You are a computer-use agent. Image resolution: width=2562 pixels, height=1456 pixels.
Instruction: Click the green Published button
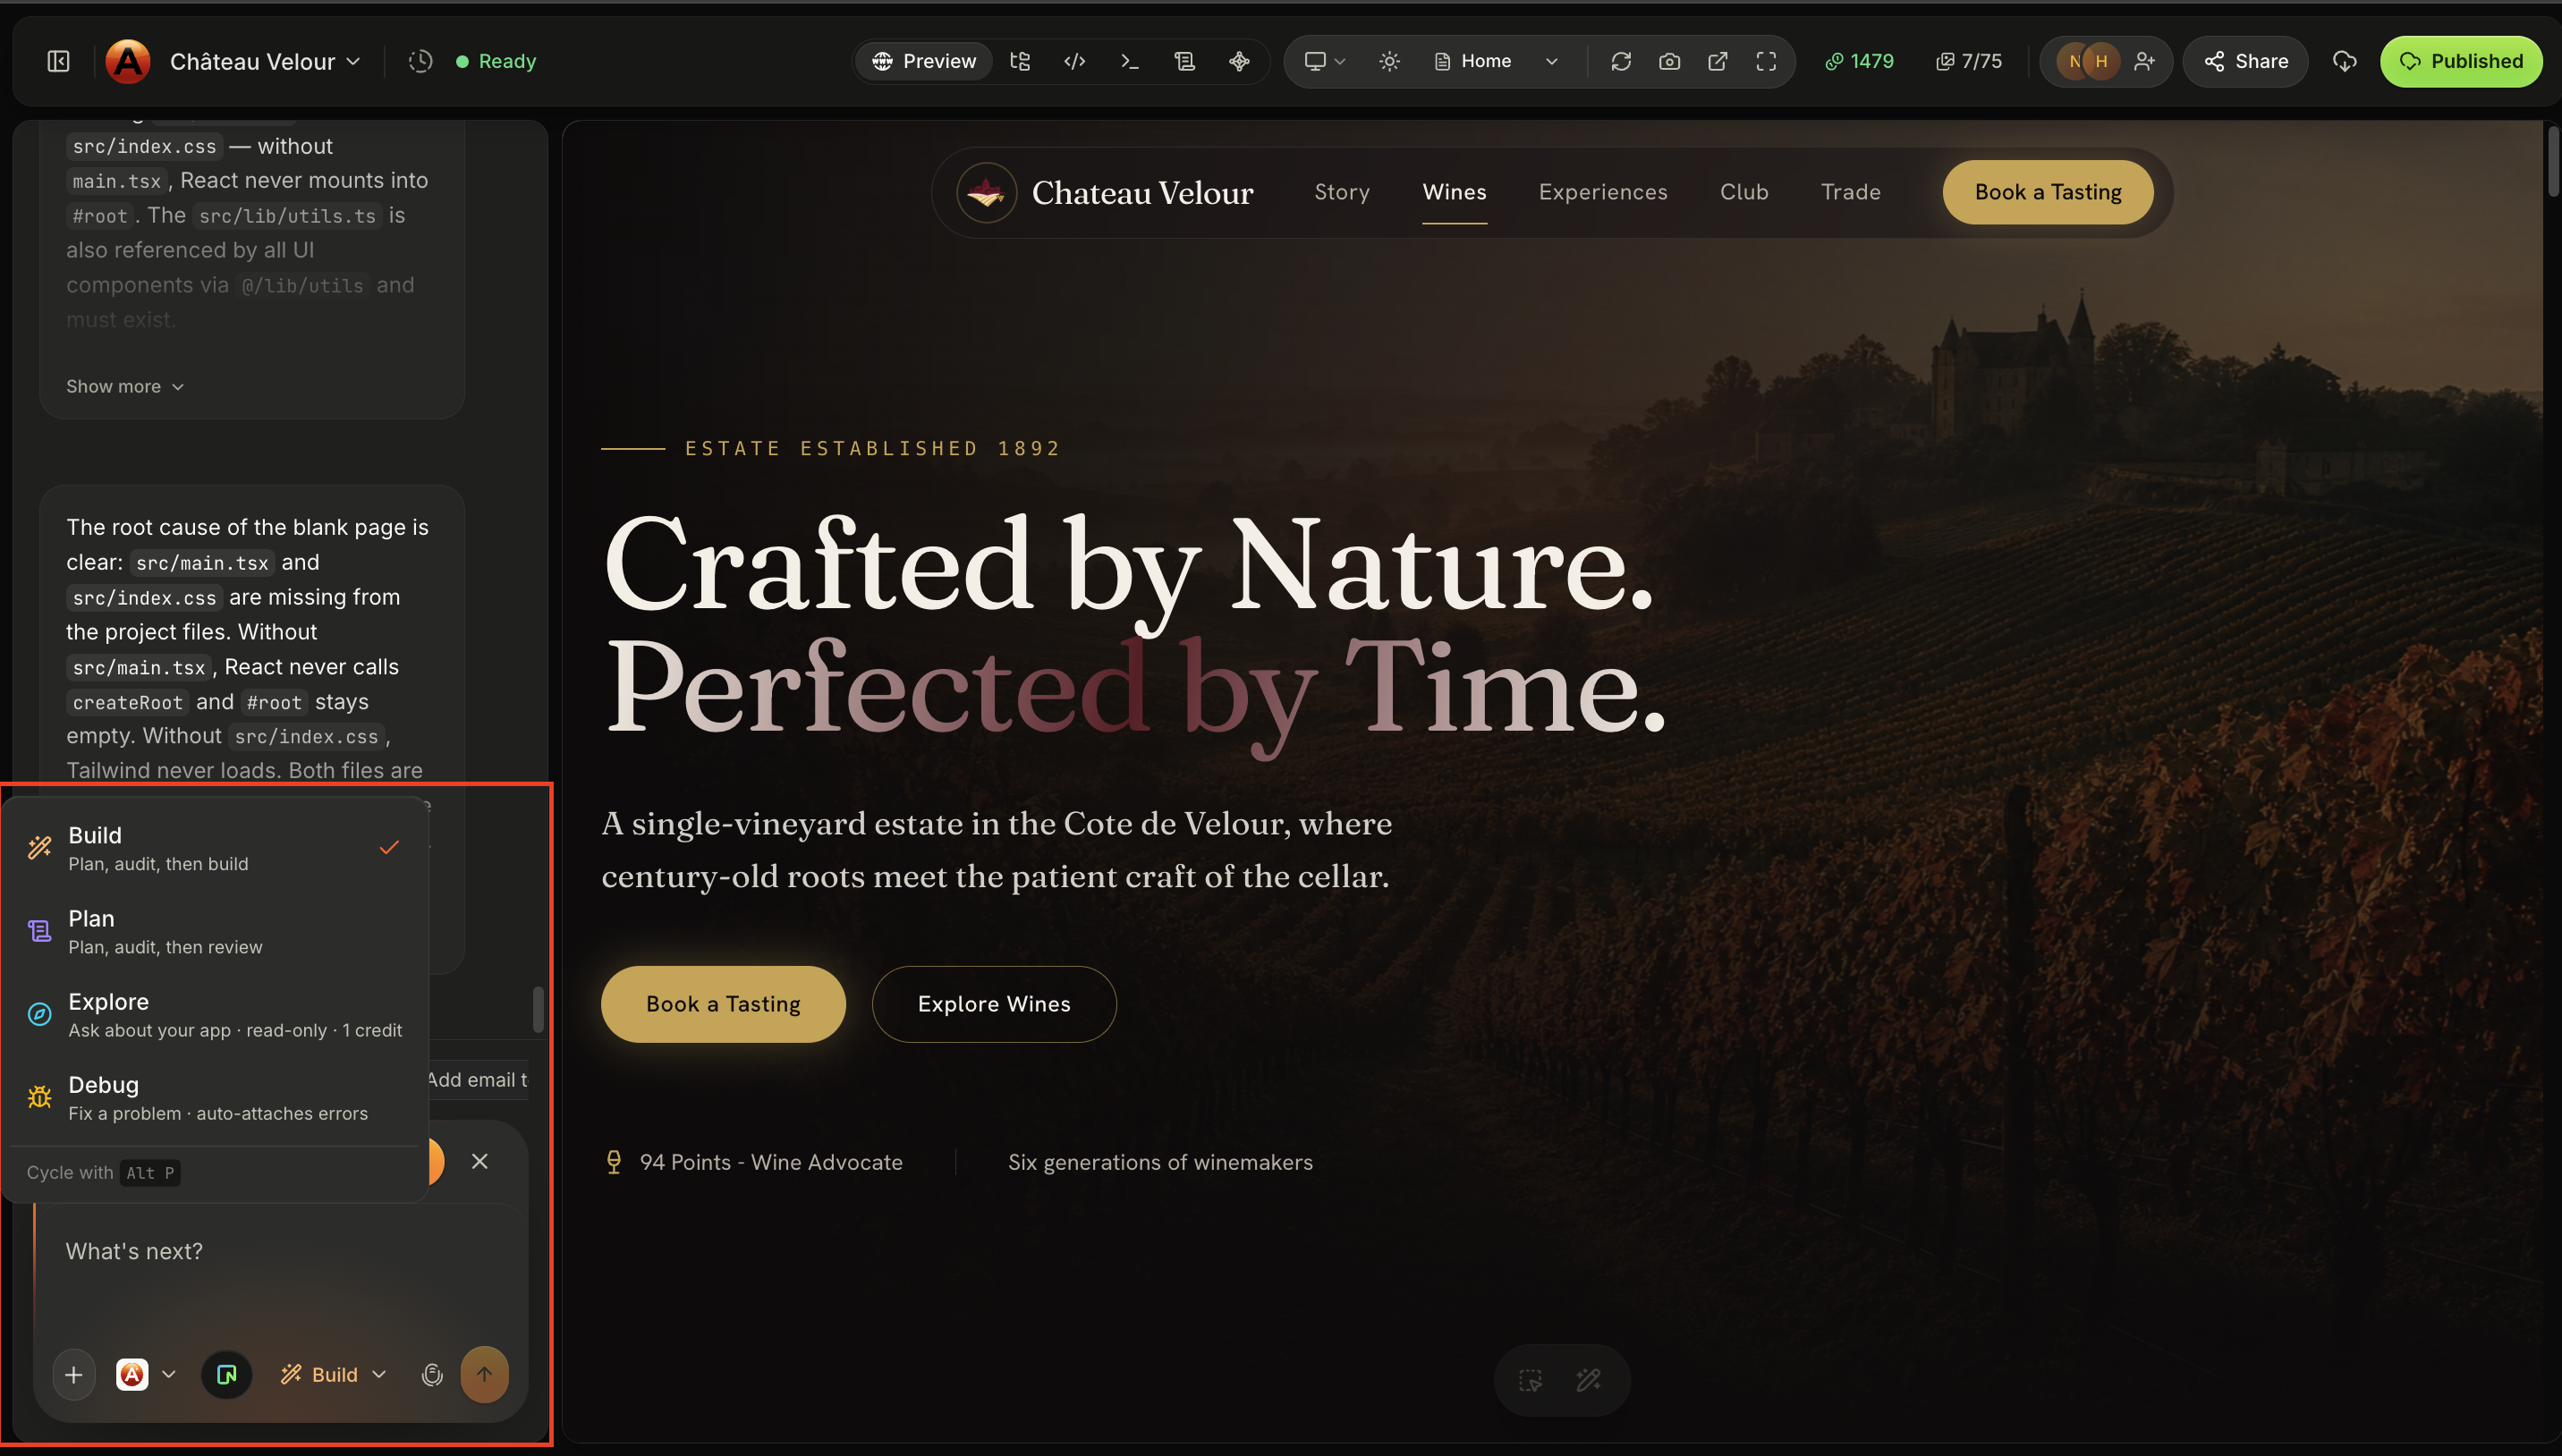2460,61
